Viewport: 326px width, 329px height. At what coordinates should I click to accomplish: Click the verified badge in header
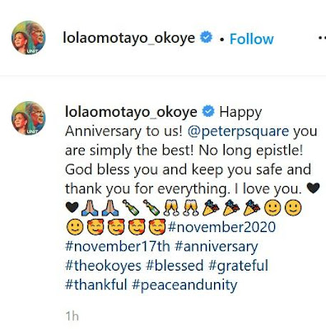(207, 37)
